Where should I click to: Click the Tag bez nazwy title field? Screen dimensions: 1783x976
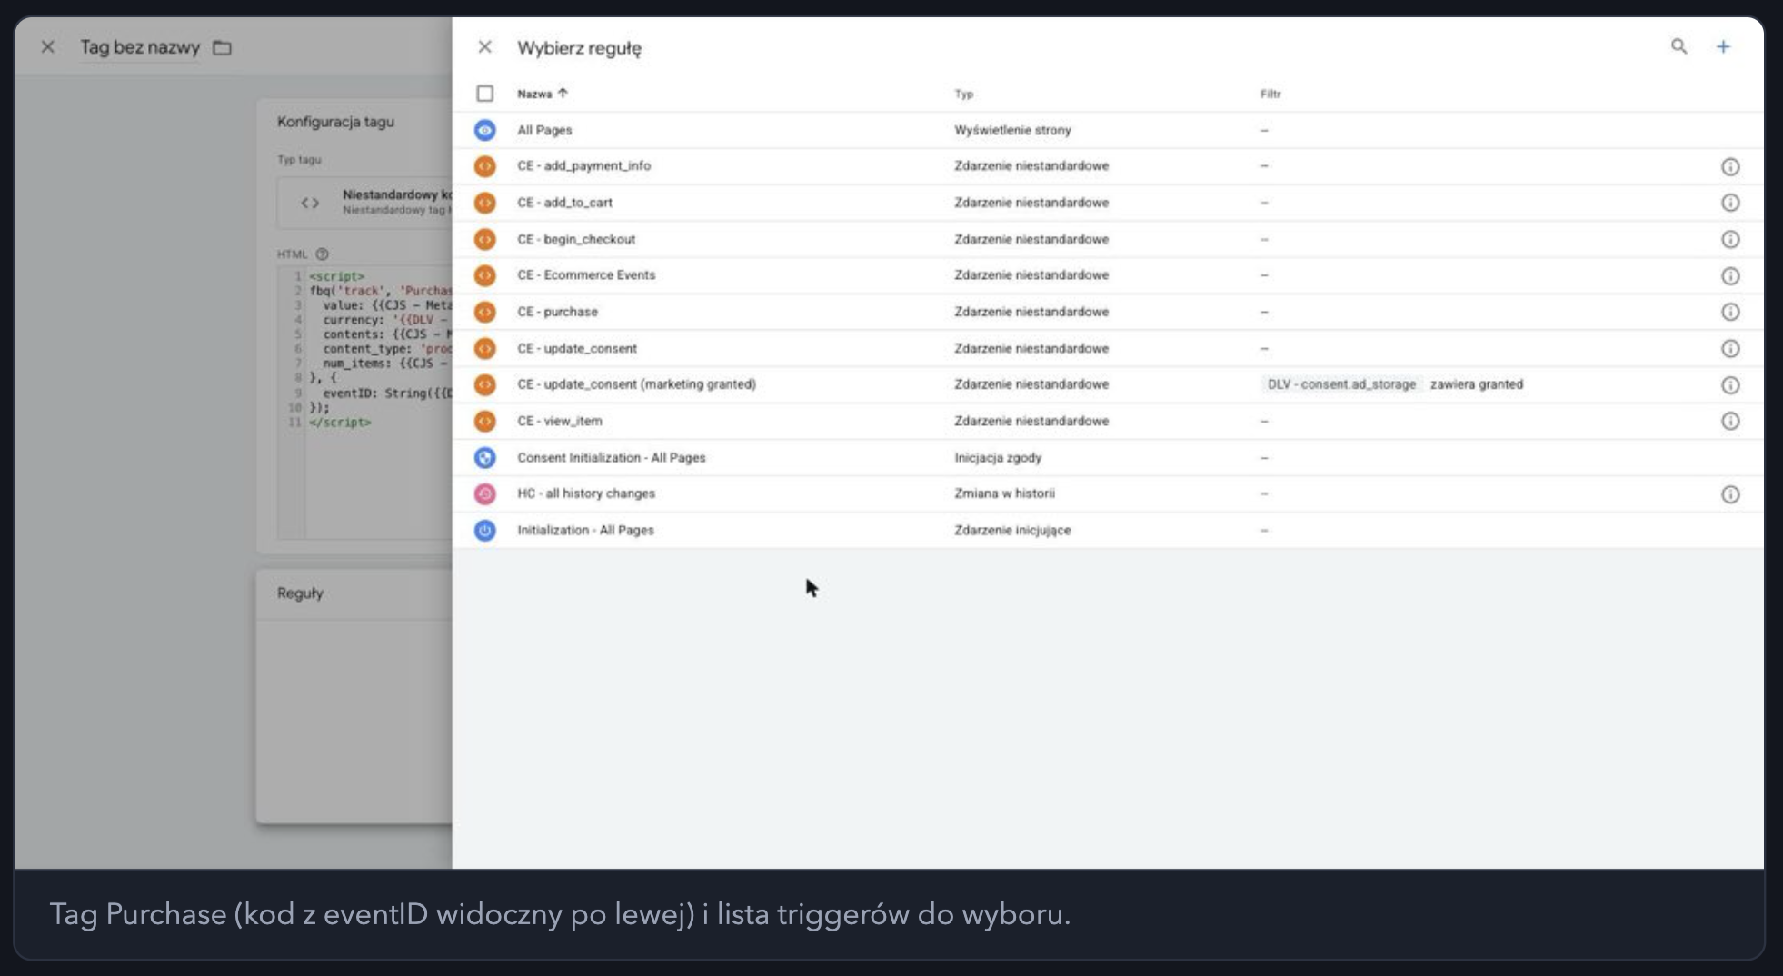(140, 47)
